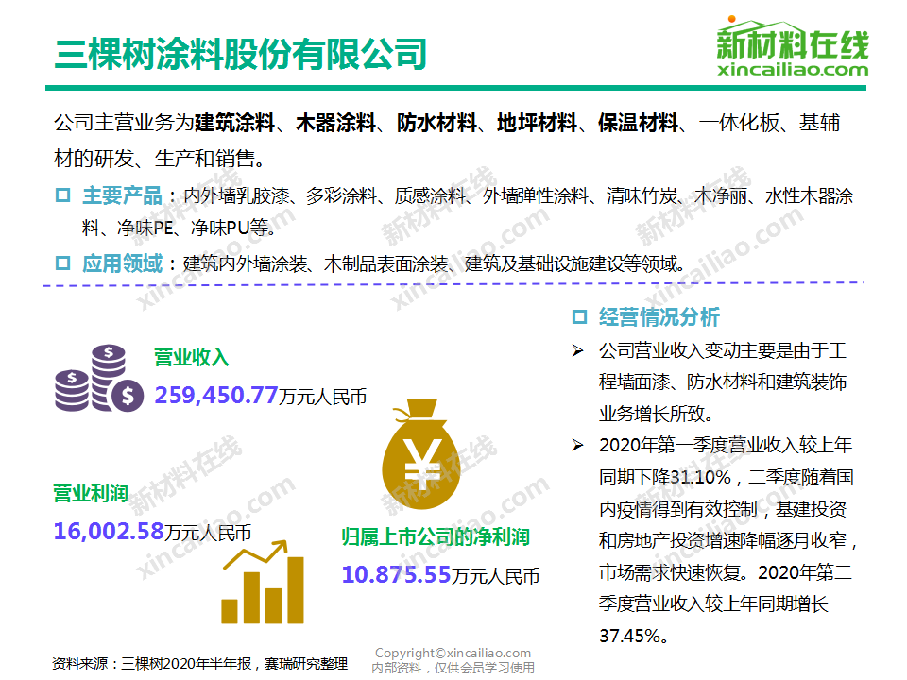Click the arrow bullet before 公司营业收入变动
The width and height of the screenshot is (907, 680).
578,350
